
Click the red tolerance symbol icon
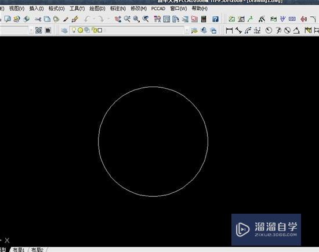click(x=304, y=19)
